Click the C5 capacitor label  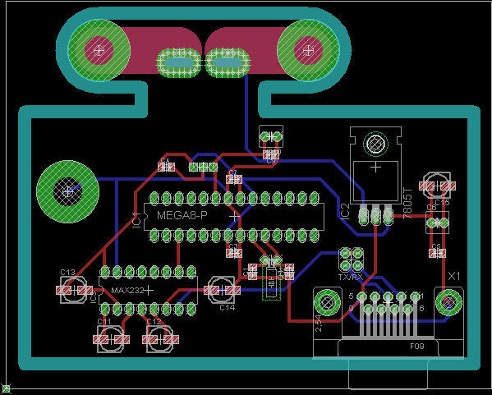[436, 246]
